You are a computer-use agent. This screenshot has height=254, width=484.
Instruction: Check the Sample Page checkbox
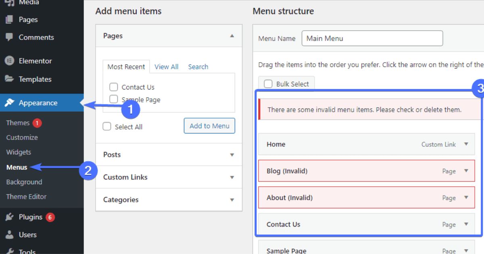[x=114, y=99]
